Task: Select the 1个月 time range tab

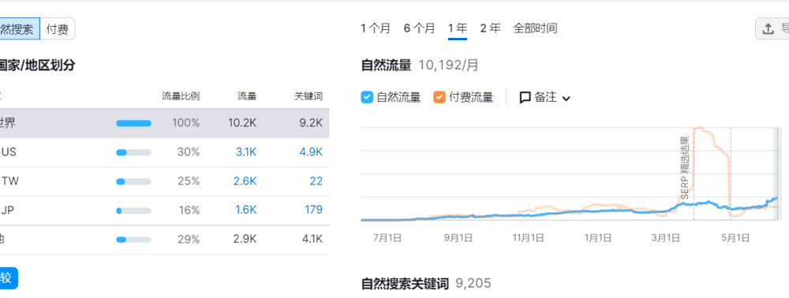Action: pyautogui.click(x=376, y=28)
